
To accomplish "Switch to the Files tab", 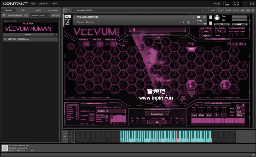I will point(23,10).
